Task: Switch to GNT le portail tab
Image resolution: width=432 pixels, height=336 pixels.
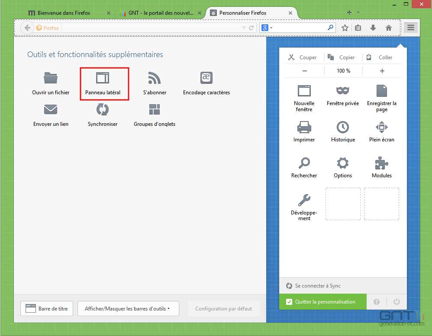Action: pyautogui.click(x=161, y=13)
